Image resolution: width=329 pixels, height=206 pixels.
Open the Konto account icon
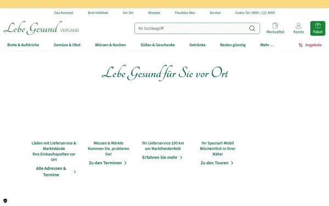coord(298,26)
